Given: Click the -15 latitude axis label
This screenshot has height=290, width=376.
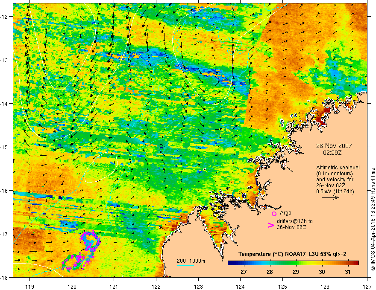Looking at the screenshot, I should [5, 147].
